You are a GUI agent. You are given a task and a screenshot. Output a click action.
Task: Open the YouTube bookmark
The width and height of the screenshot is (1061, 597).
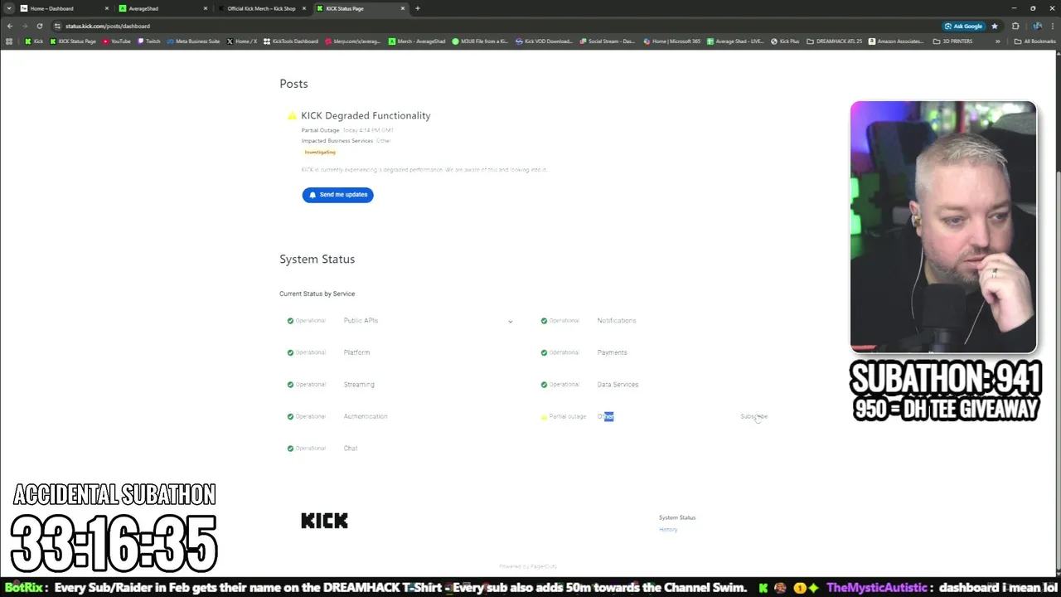coord(117,41)
